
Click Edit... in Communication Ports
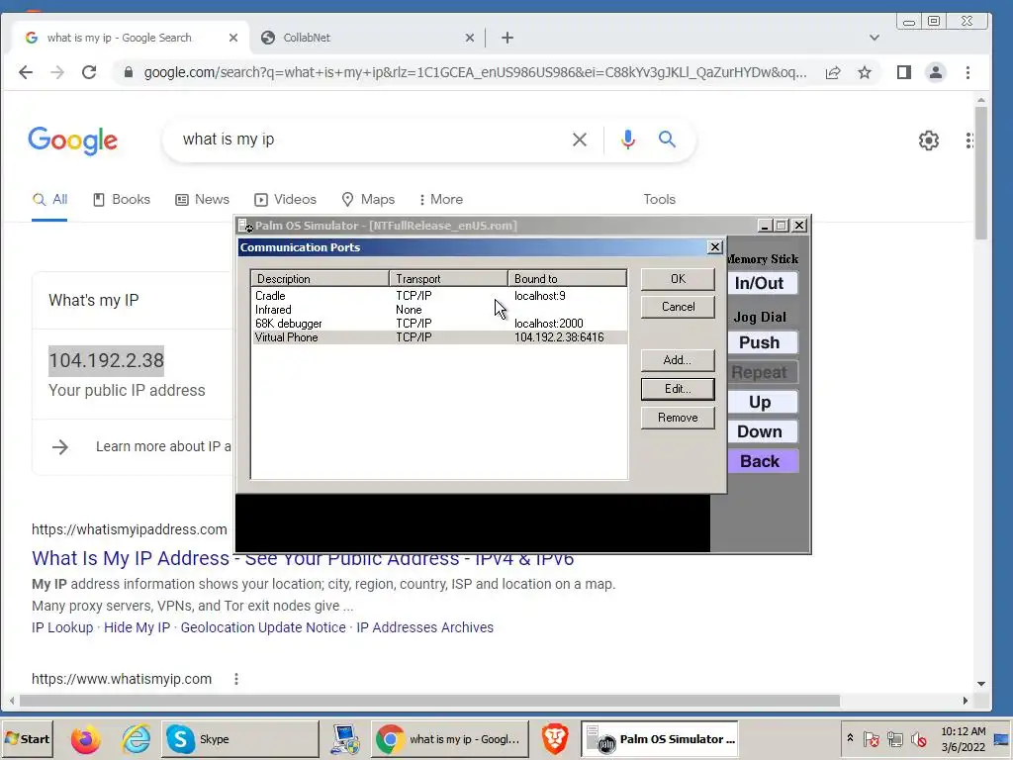click(678, 389)
